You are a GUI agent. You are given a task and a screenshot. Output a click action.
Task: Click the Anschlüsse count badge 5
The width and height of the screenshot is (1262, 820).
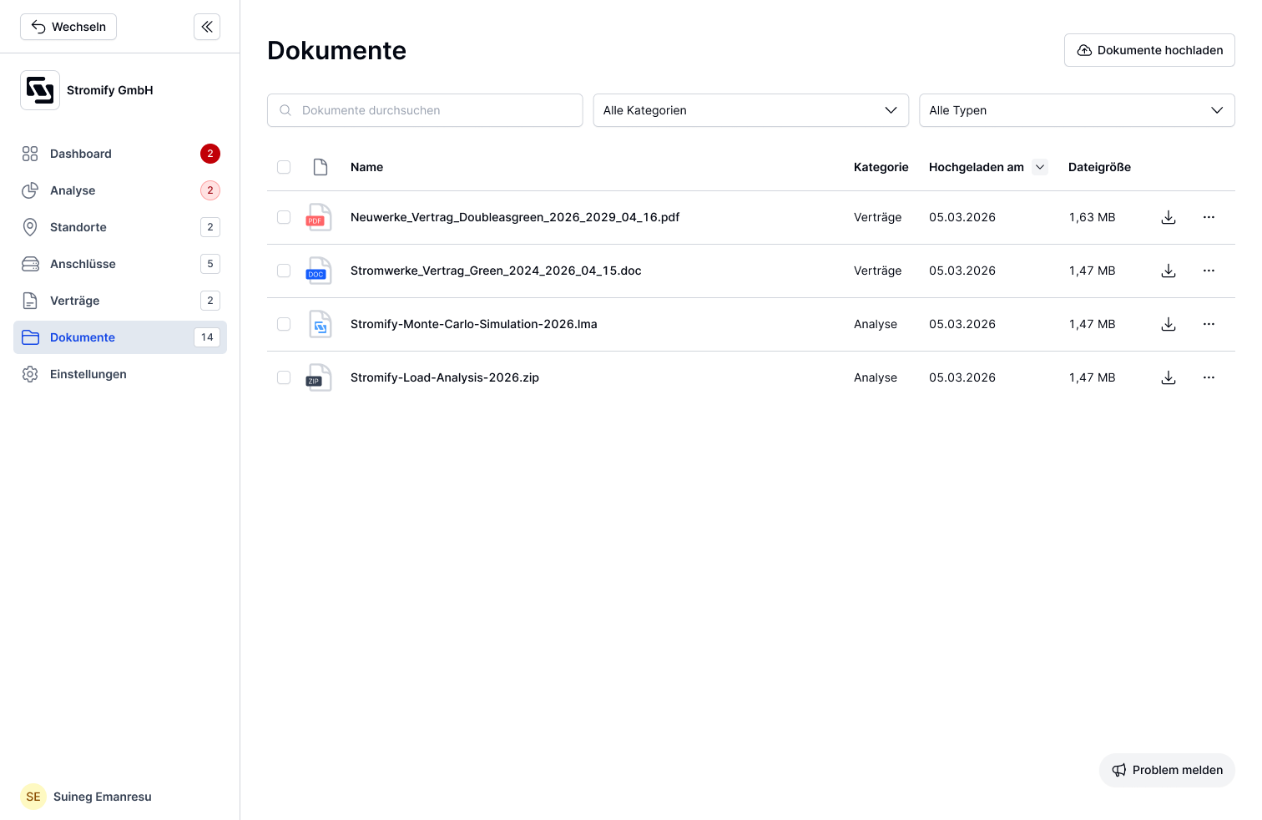click(210, 264)
